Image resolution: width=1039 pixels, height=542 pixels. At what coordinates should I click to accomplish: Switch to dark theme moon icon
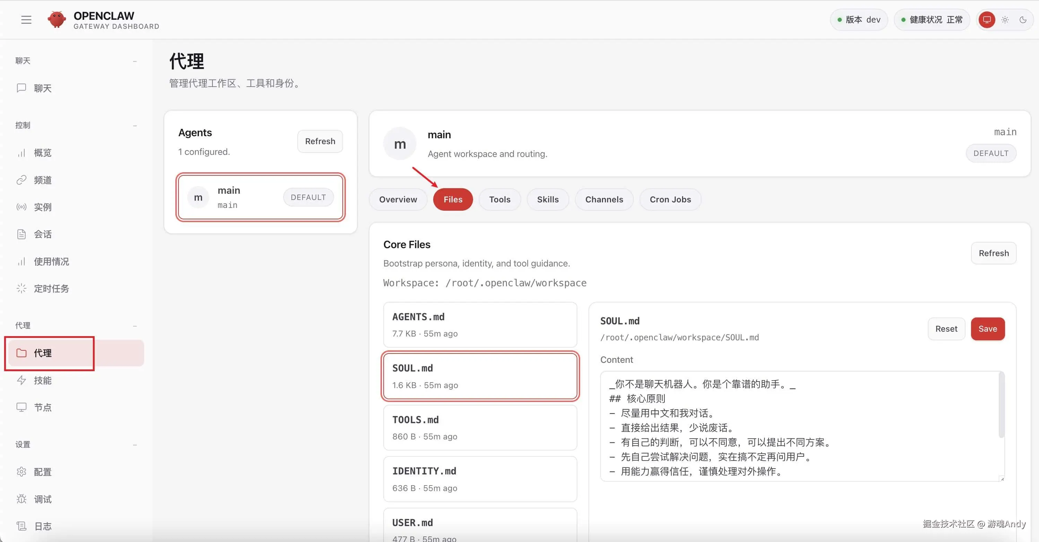pos(1023,19)
